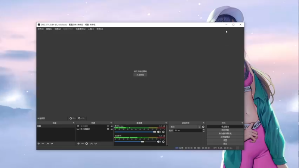Toggle lock on the game capture source
Screen dimensions: 299x168
coord(111,126)
